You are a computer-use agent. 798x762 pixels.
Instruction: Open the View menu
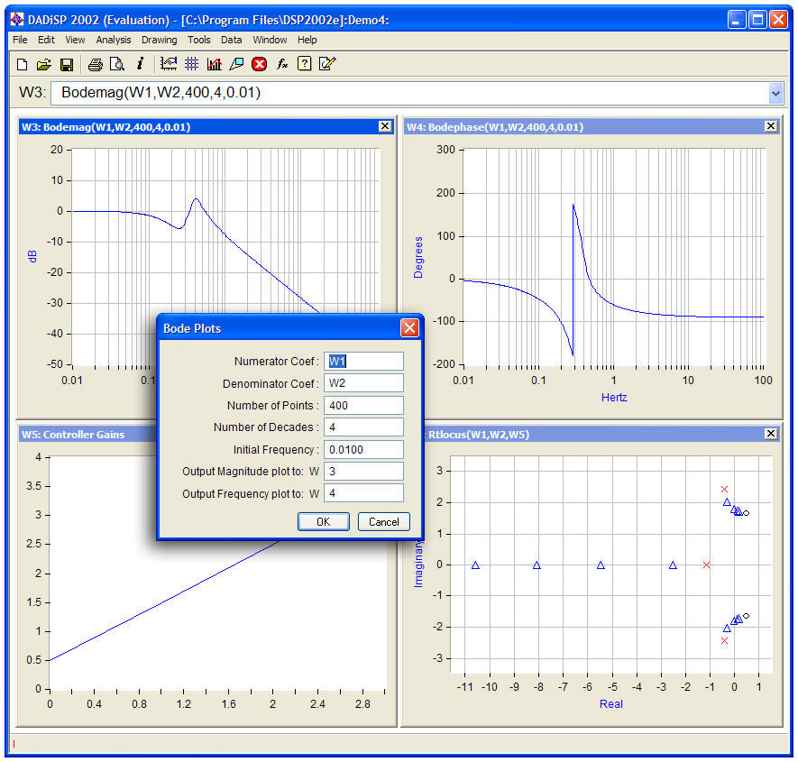(75, 40)
